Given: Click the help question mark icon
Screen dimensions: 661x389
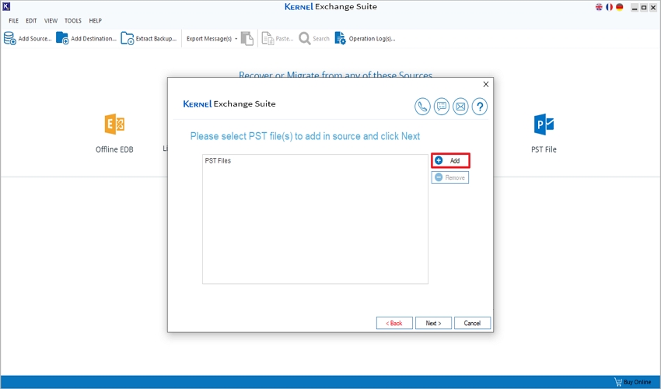Looking at the screenshot, I should [479, 107].
